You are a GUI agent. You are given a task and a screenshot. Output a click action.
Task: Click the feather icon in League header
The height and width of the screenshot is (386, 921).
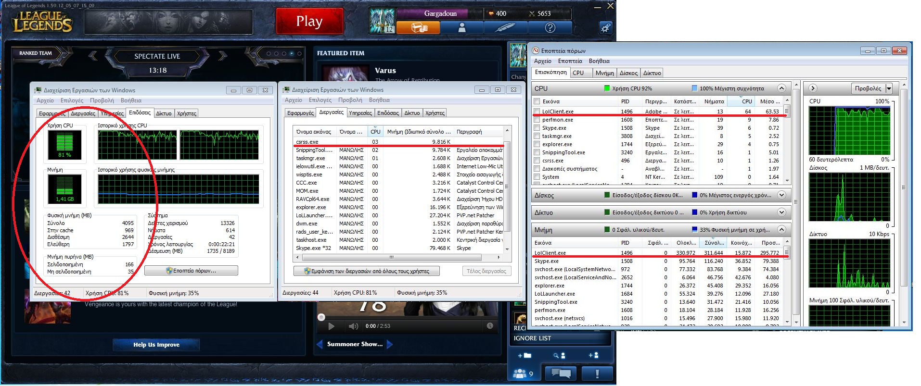[x=505, y=28]
